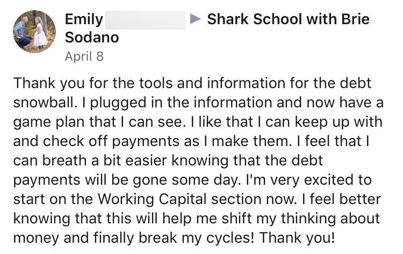The width and height of the screenshot is (403, 254).
Task: Click the blurred last name next to Emily
Action: pos(145,20)
